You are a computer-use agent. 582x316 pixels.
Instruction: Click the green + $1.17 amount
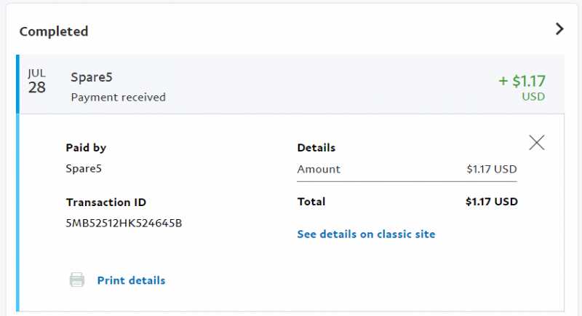click(522, 81)
